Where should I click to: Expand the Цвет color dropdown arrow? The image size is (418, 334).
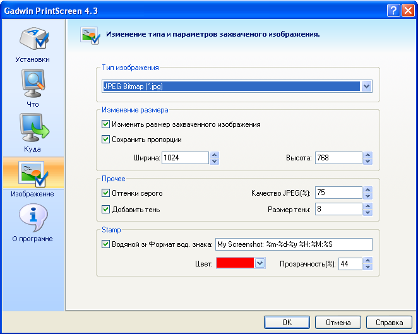point(260,263)
